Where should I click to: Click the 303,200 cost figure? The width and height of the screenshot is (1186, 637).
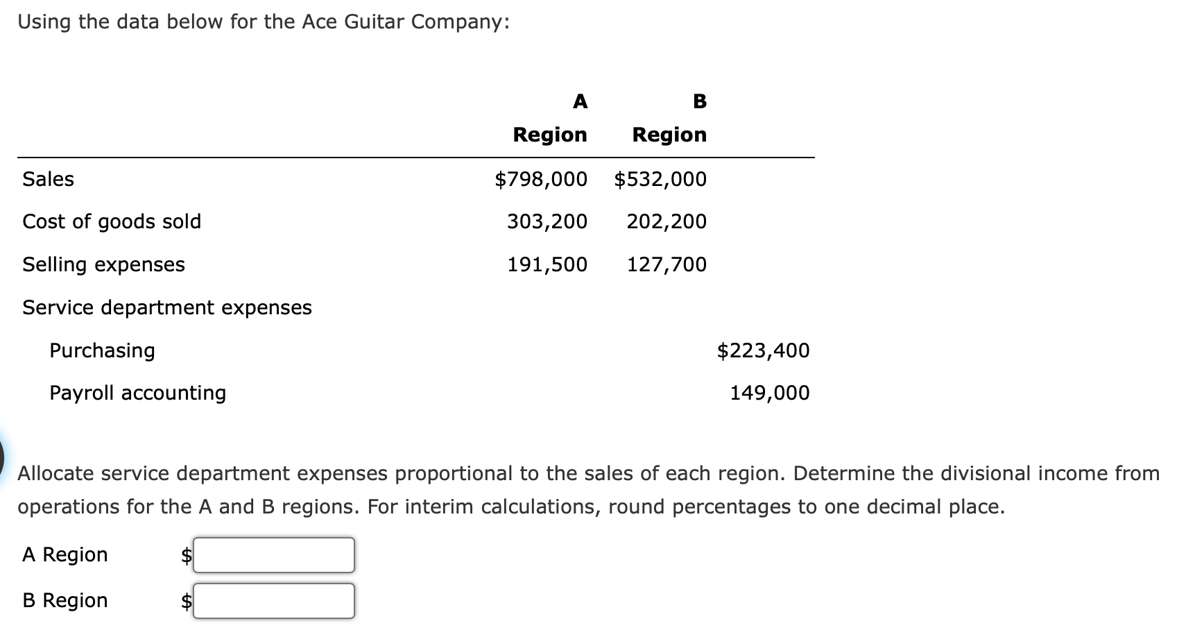(x=547, y=221)
